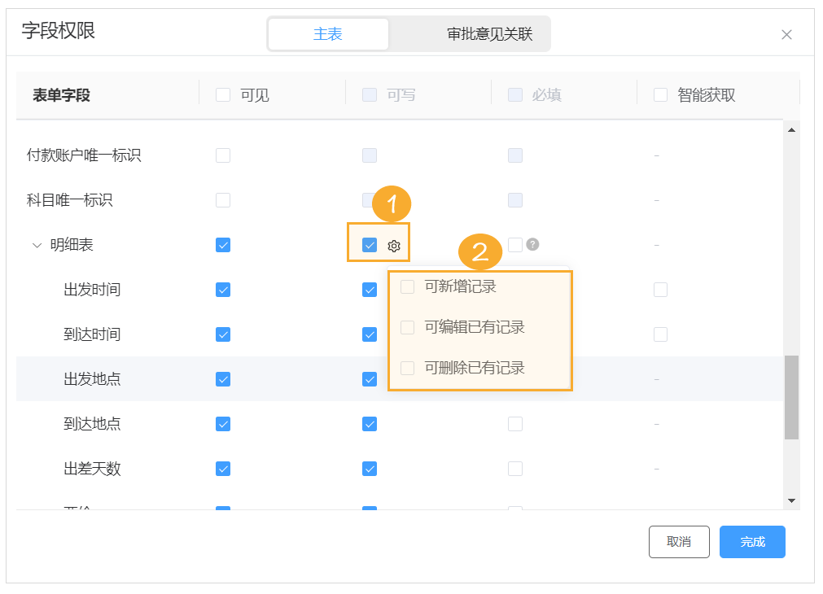Check 可见 for the 付款账户唯一标识 row
Image resolution: width=823 pixels, height=594 pixels.
point(222,155)
